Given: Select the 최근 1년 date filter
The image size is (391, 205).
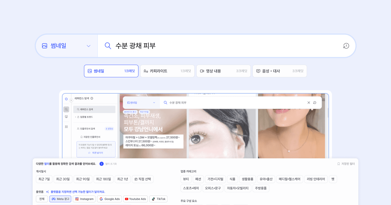Looking at the screenshot, I should pos(123,179).
